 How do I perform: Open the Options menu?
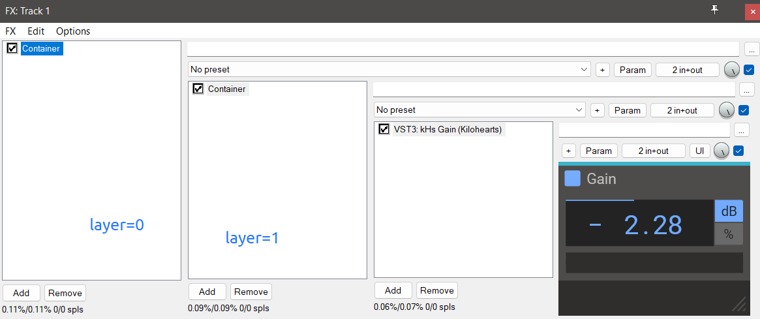(x=73, y=31)
